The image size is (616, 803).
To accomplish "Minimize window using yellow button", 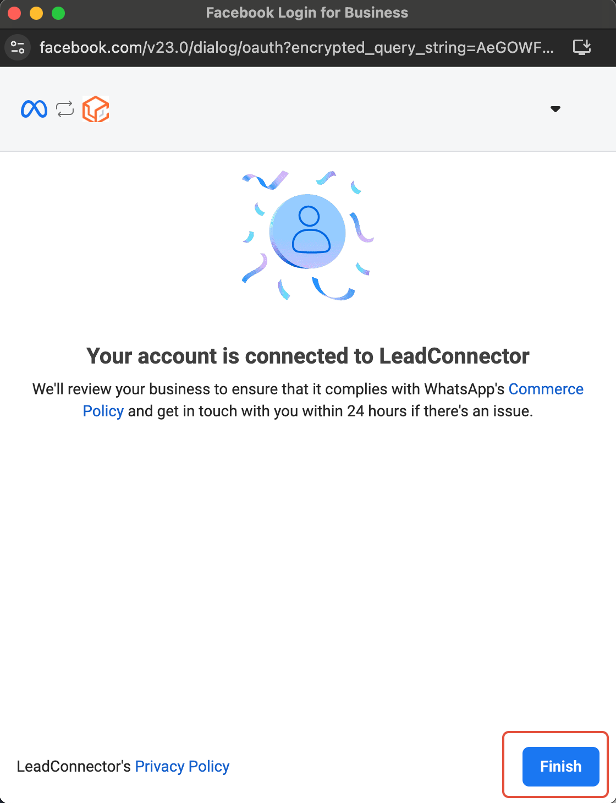I will click(x=36, y=13).
